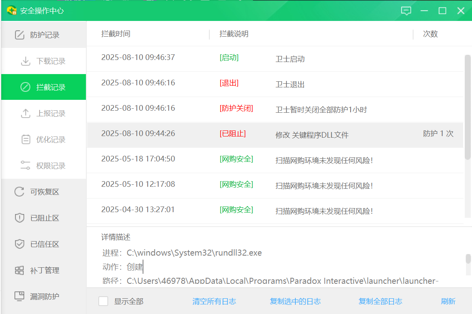Click the 上报记录 upload icon

[x=25, y=114]
